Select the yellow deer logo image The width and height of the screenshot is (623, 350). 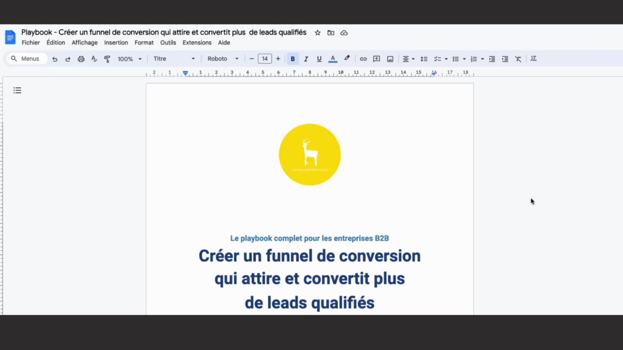[310, 155]
